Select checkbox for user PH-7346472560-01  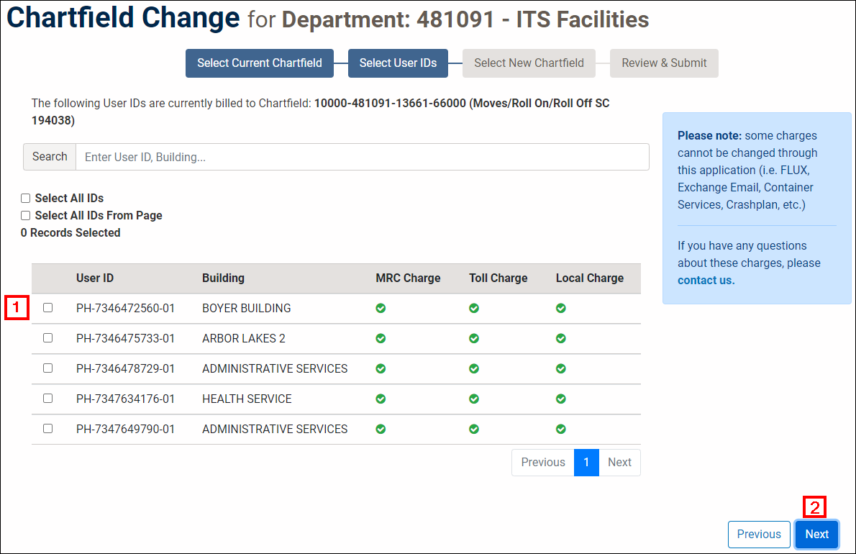coord(48,308)
